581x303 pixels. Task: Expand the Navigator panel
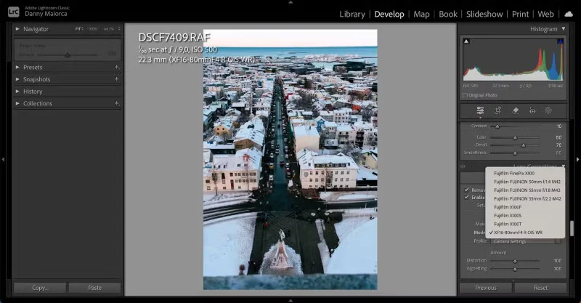[x=17, y=28]
